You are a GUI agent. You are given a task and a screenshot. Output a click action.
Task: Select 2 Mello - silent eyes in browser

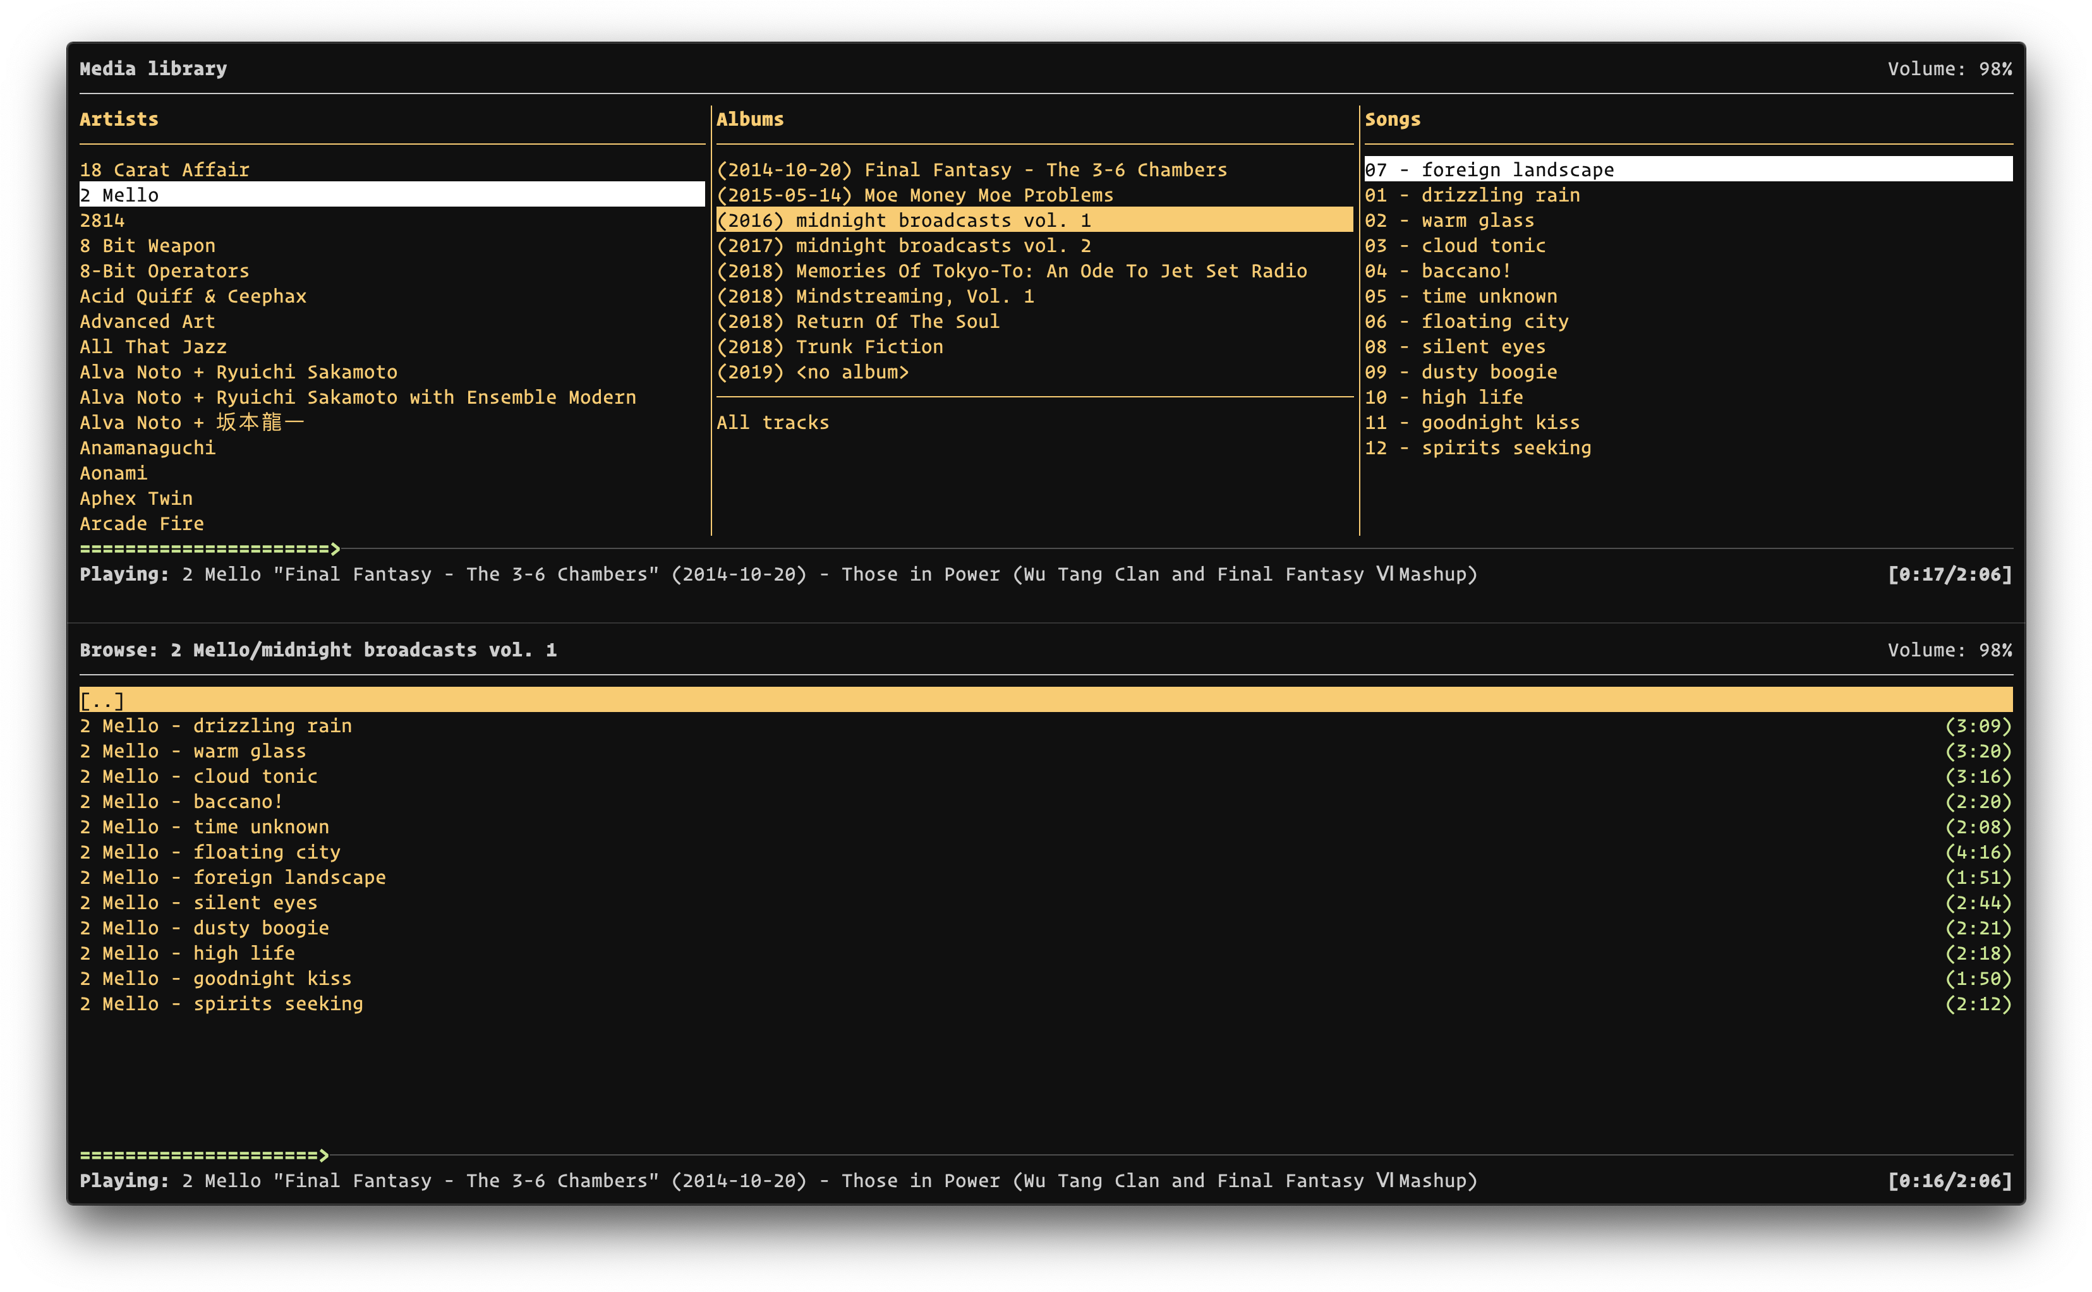(x=1046, y=902)
